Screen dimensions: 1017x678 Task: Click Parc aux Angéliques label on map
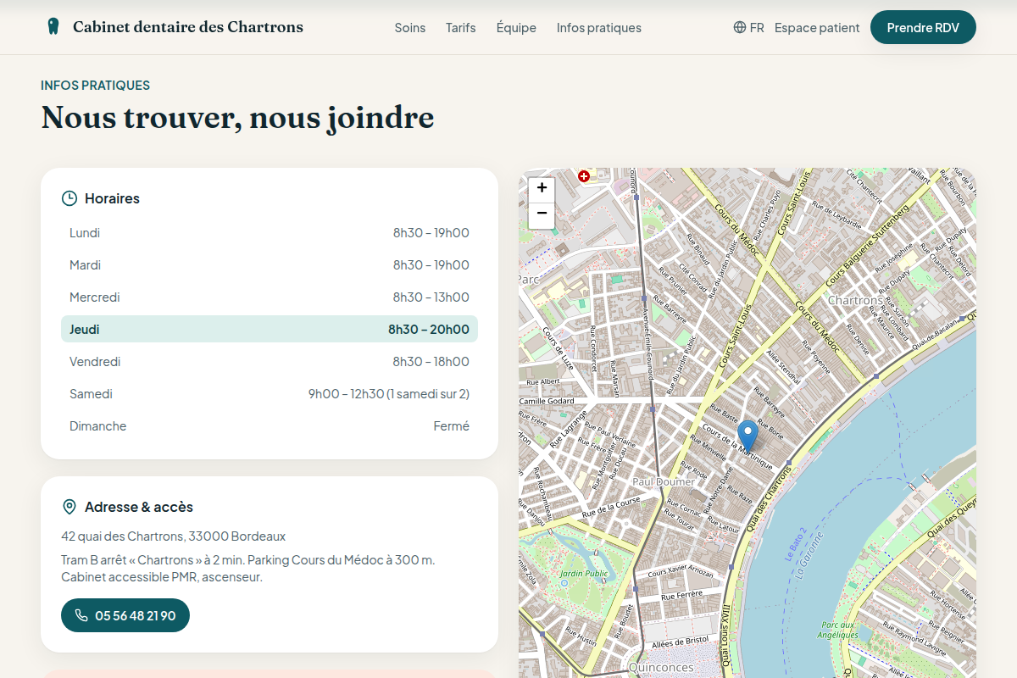point(838,629)
